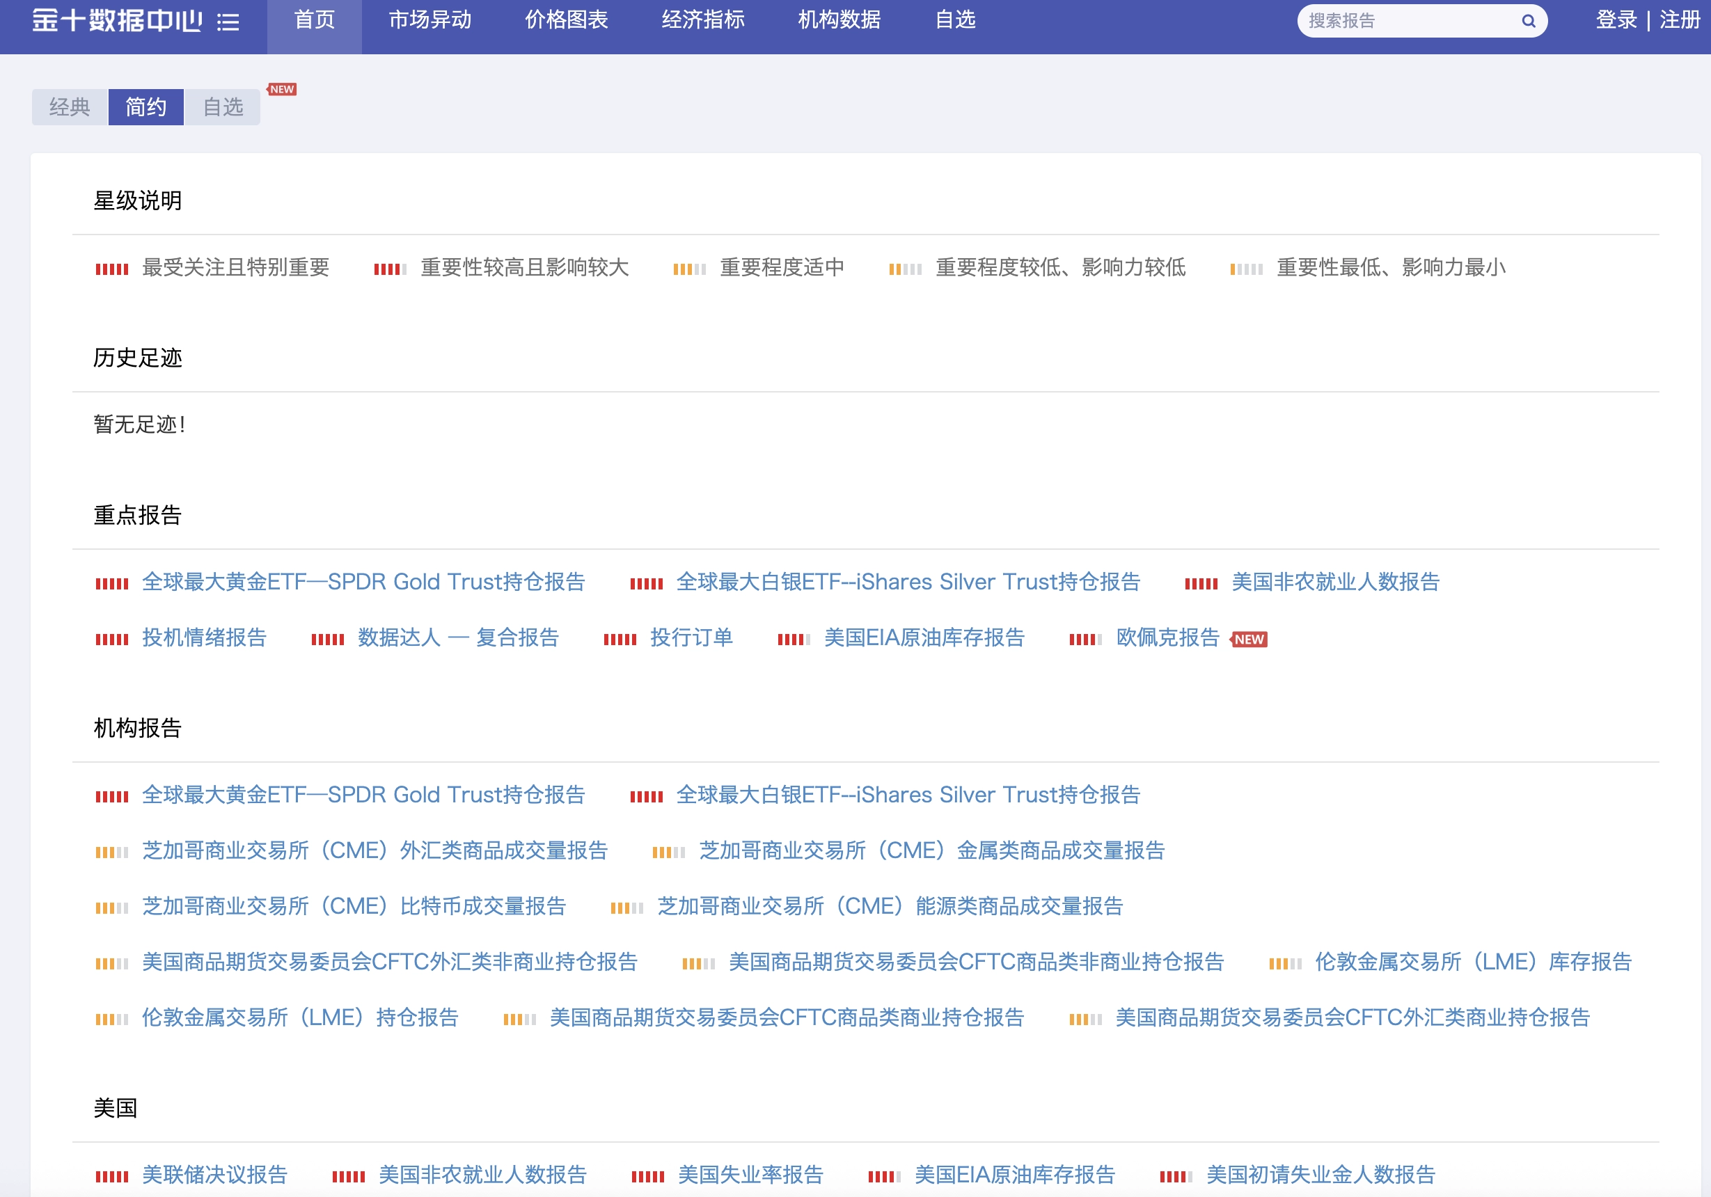The height and width of the screenshot is (1197, 1711).
Task: Click the 最受关注且特别重要 legend text
Action: [235, 267]
